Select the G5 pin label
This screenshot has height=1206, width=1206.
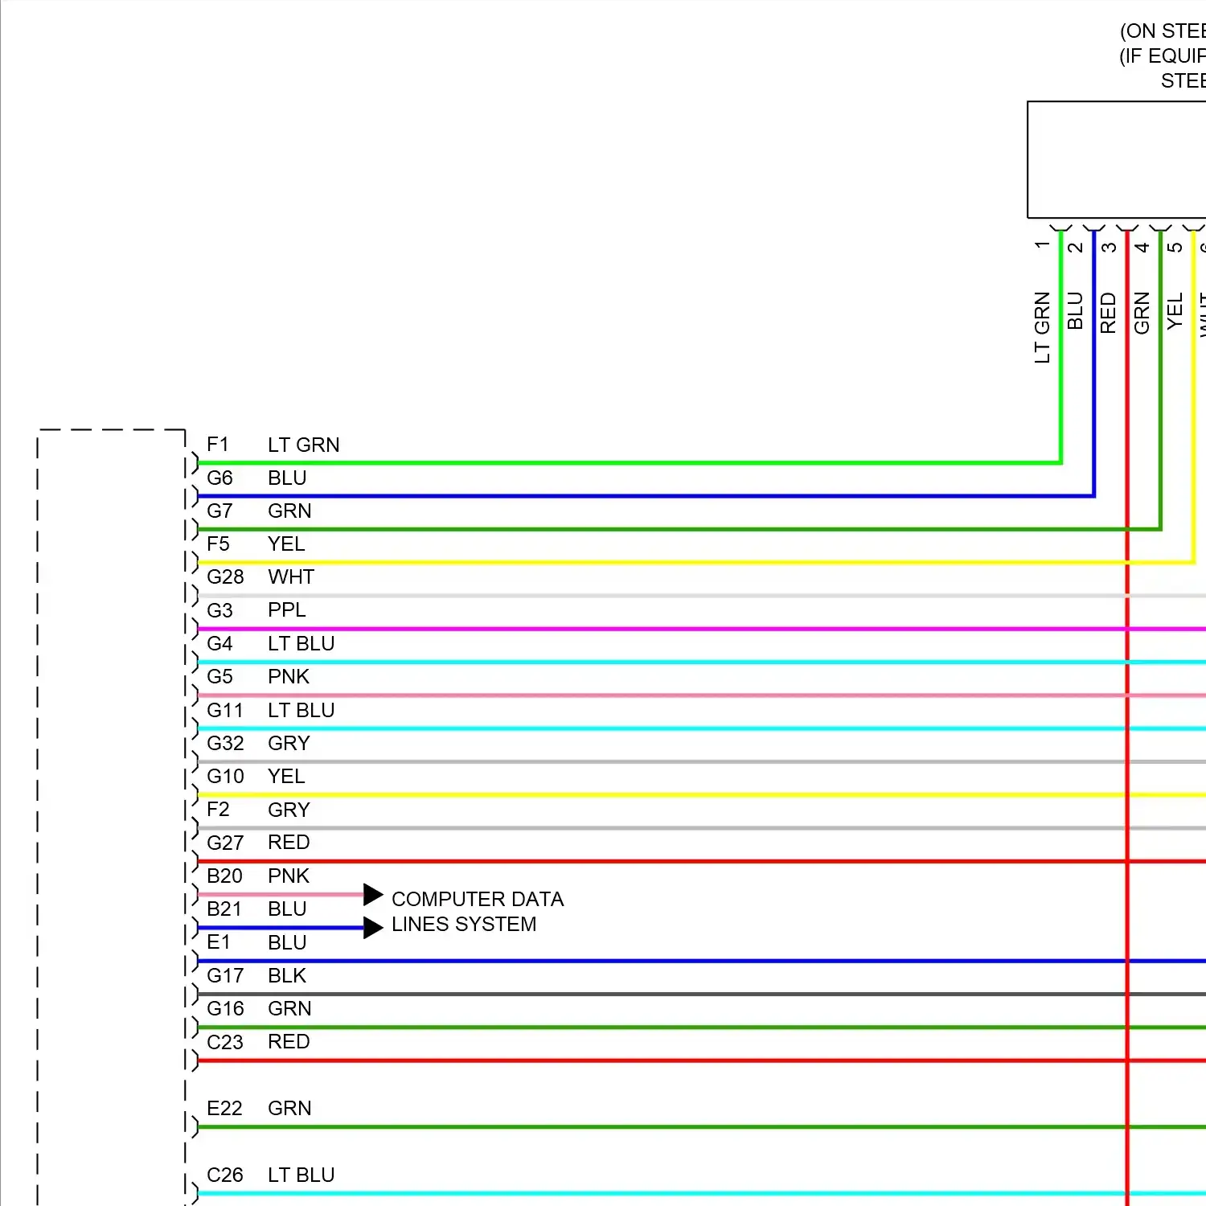pyautogui.click(x=219, y=676)
